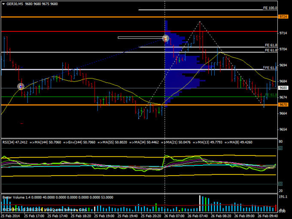Click the trade marker icon near 9710
This screenshot has height=219, width=292.
tap(166, 38)
